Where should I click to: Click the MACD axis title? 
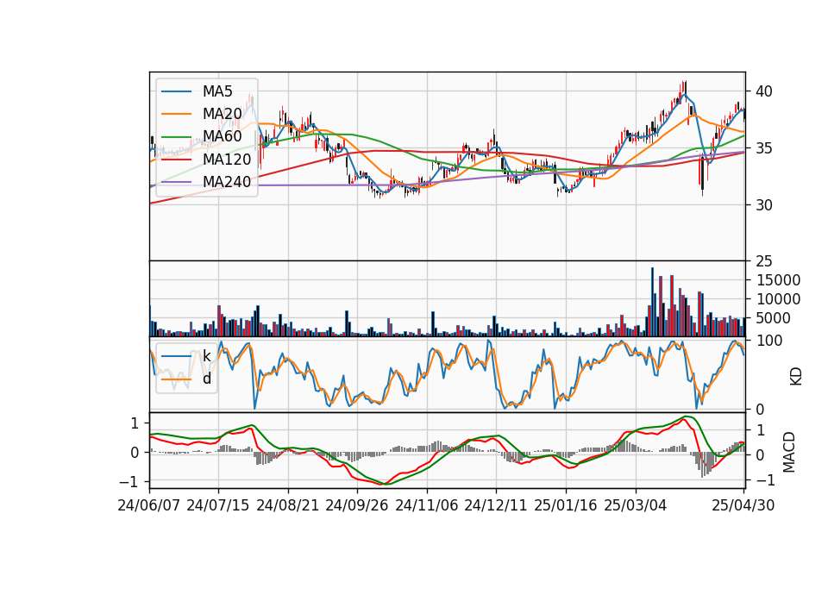point(789,452)
